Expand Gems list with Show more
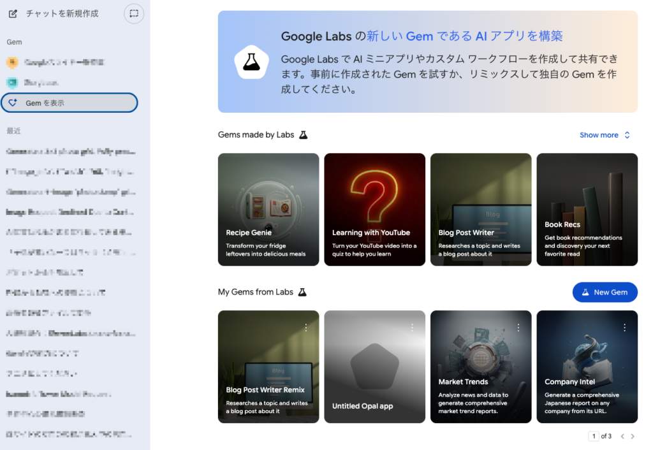The width and height of the screenshot is (653, 450). tap(605, 135)
